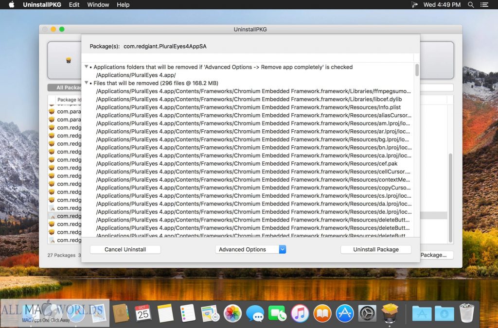498x328 pixels.
Task: Select the file path ending in Resources/cellCursor
Action: click(253, 172)
